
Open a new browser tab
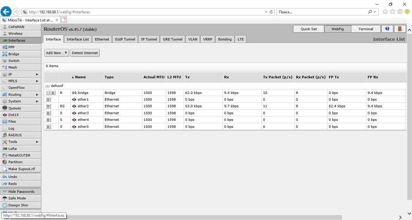pos(64,20)
